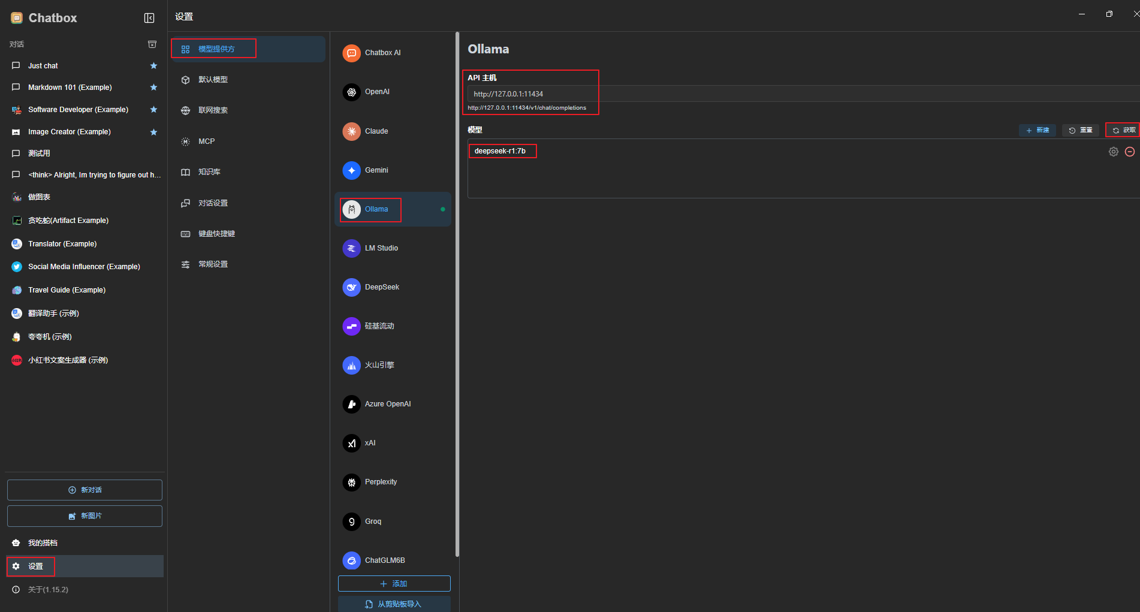
Task: Click the API 主机 address field
Action: 804,94
